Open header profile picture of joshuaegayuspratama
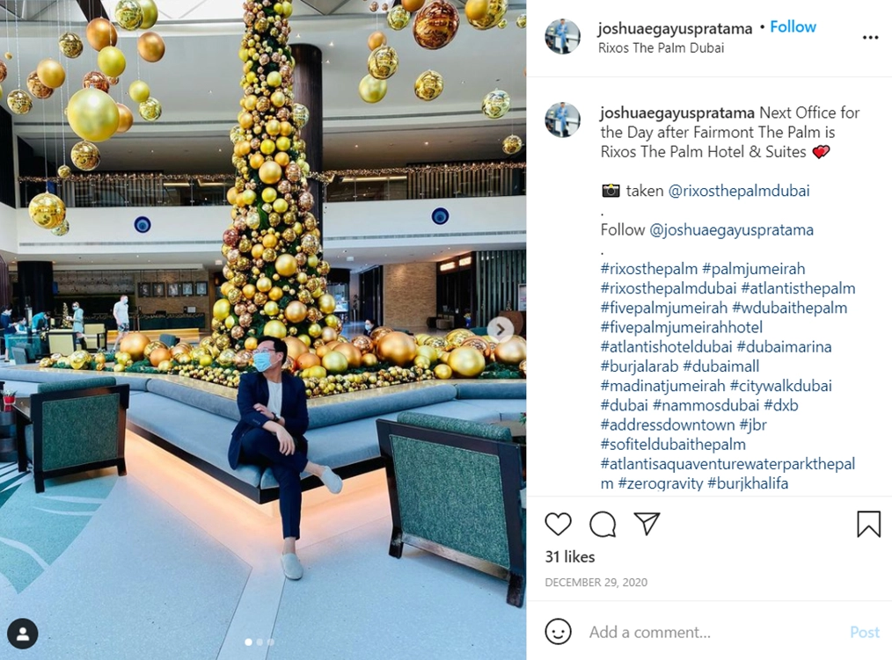The height and width of the screenshot is (660, 892). (x=563, y=36)
